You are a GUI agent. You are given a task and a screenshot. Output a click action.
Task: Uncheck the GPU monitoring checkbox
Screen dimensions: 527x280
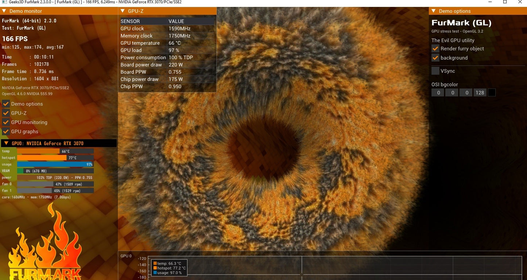tap(6, 122)
